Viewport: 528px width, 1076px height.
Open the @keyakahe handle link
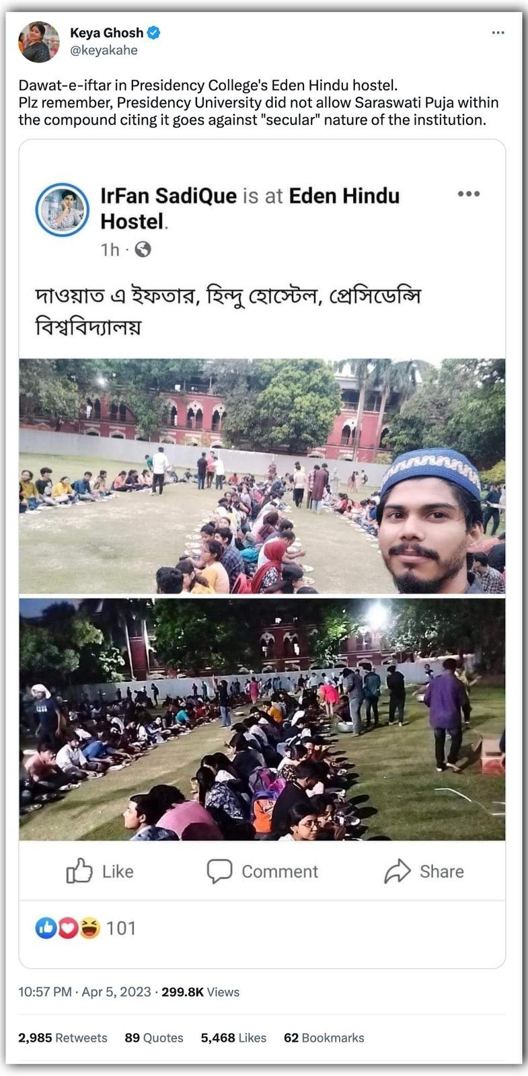[x=104, y=50]
